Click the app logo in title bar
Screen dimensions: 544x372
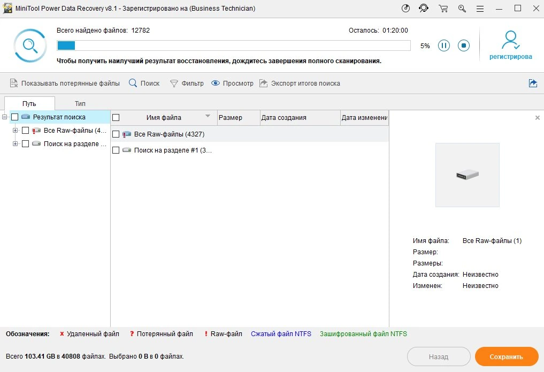7,9
